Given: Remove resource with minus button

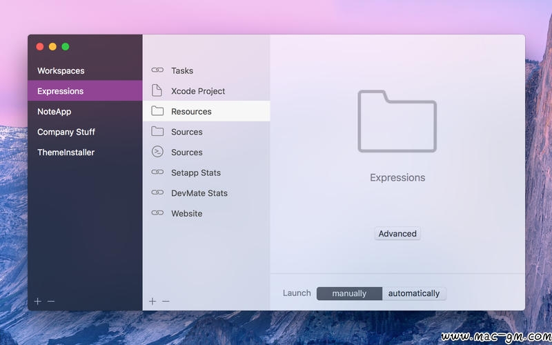Looking at the screenshot, I should click(166, 302).
